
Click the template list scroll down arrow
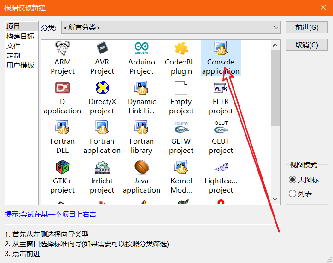tap(275, 199)
